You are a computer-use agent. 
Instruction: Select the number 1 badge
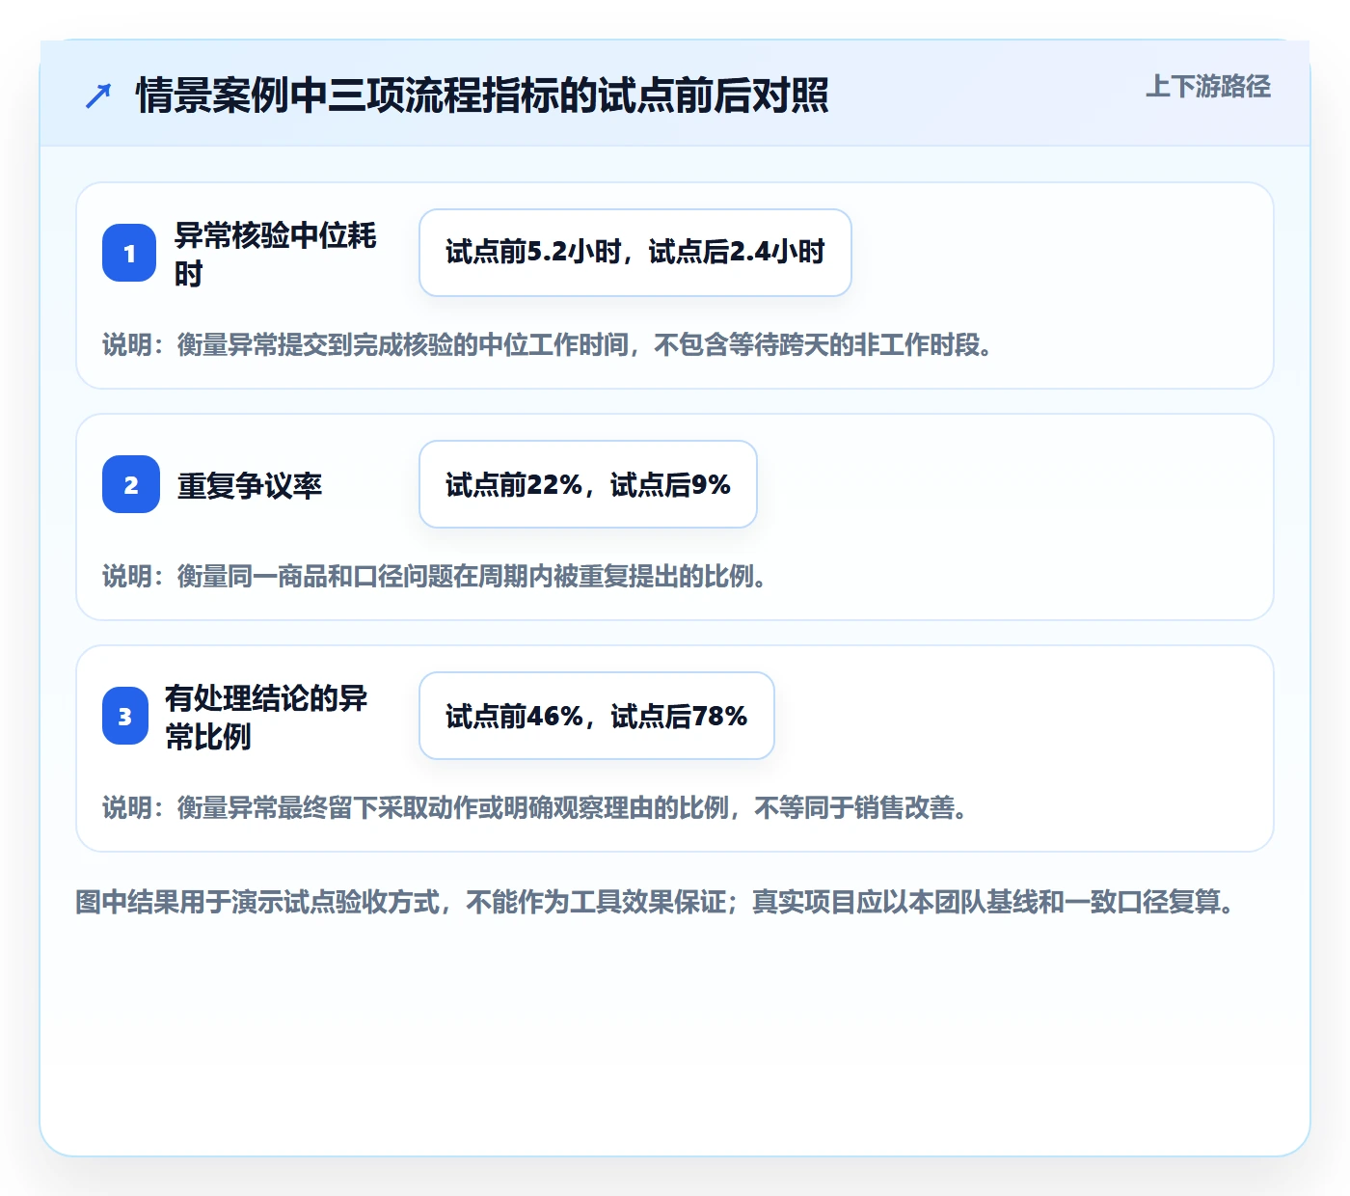point(129,253)
